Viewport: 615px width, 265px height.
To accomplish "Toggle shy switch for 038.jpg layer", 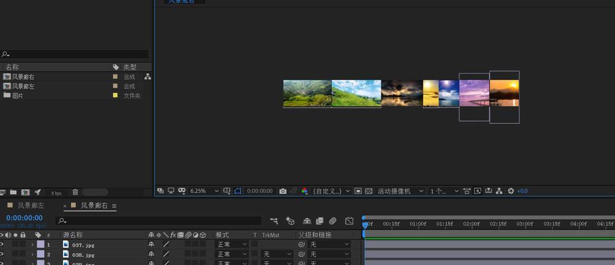I will [151, 254].
